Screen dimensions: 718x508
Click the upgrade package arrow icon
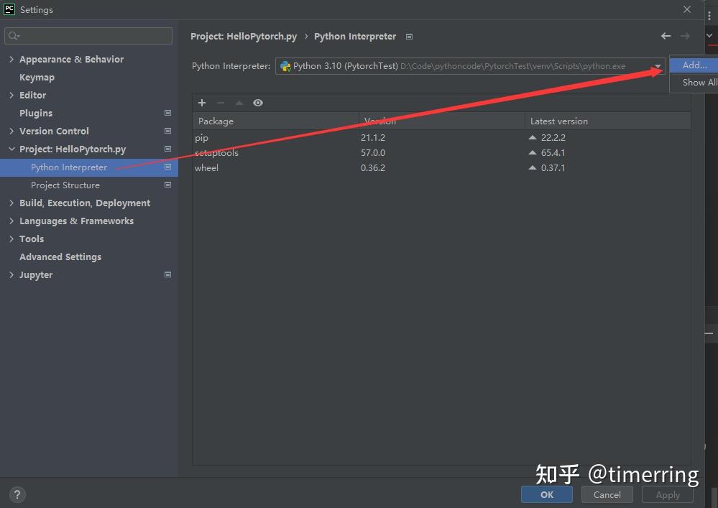(239, 103)
